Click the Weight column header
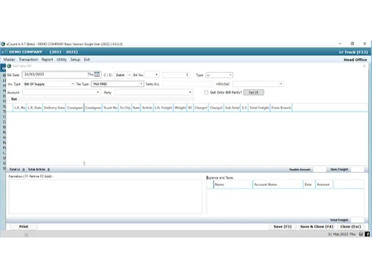 [x=180, y=108]
